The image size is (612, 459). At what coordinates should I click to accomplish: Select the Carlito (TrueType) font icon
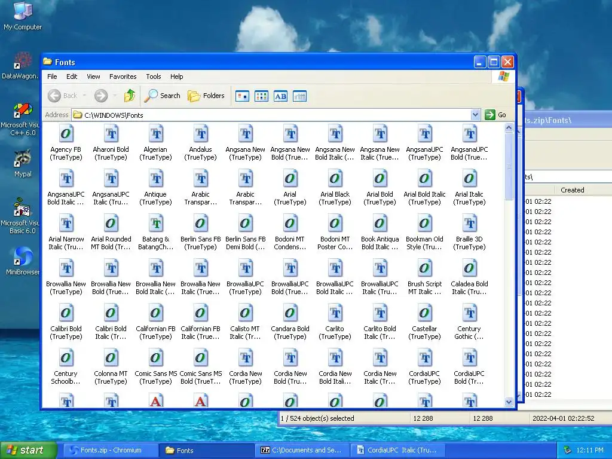tap(335, 313)
